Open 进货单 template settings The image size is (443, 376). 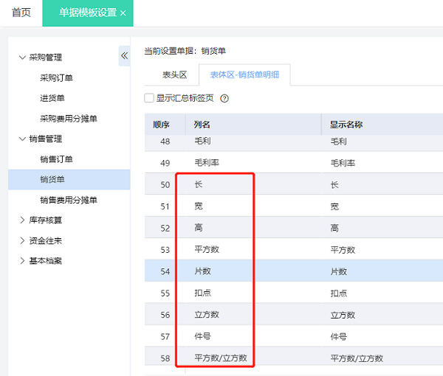(x=52, y=98)
